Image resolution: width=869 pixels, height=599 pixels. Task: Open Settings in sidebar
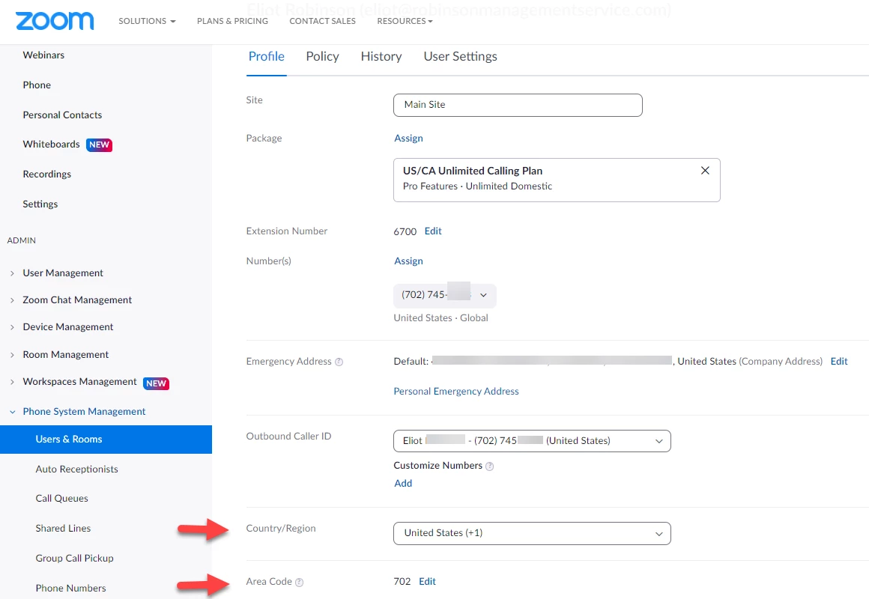(40, 204)
